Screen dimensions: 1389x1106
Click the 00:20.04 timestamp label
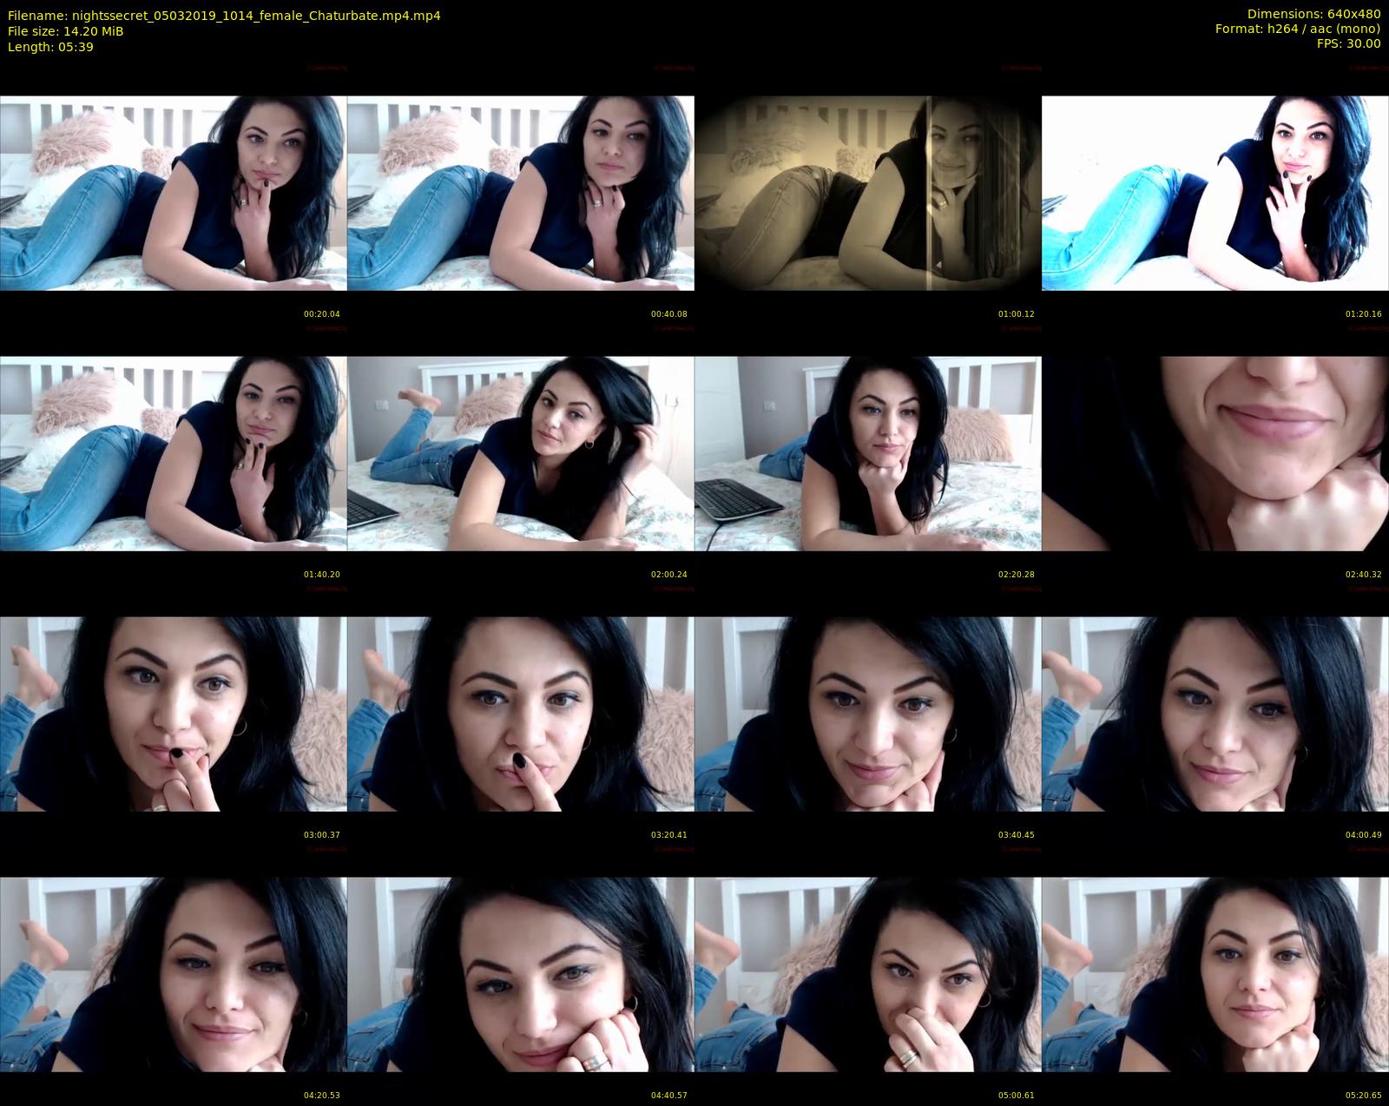click(x=322, y=314)
